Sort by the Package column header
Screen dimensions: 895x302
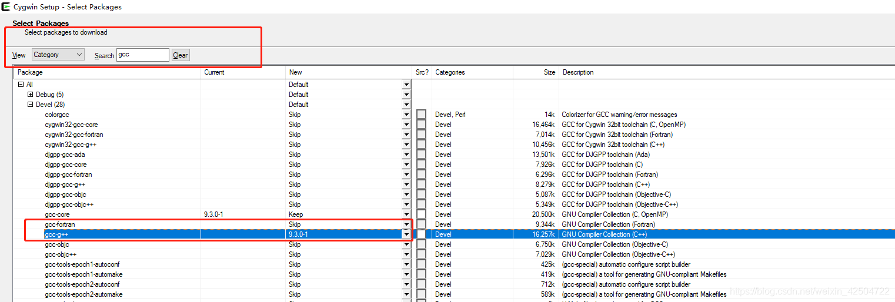107,72
